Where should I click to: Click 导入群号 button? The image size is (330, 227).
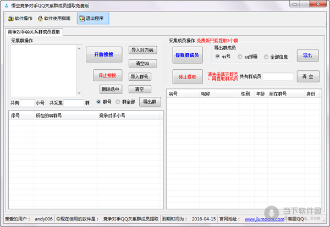coord(140,77)
